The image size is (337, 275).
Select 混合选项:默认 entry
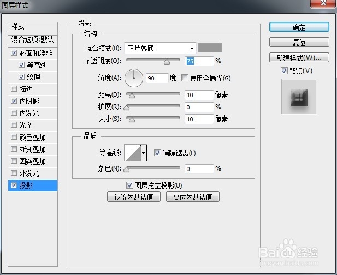point(33,40)
